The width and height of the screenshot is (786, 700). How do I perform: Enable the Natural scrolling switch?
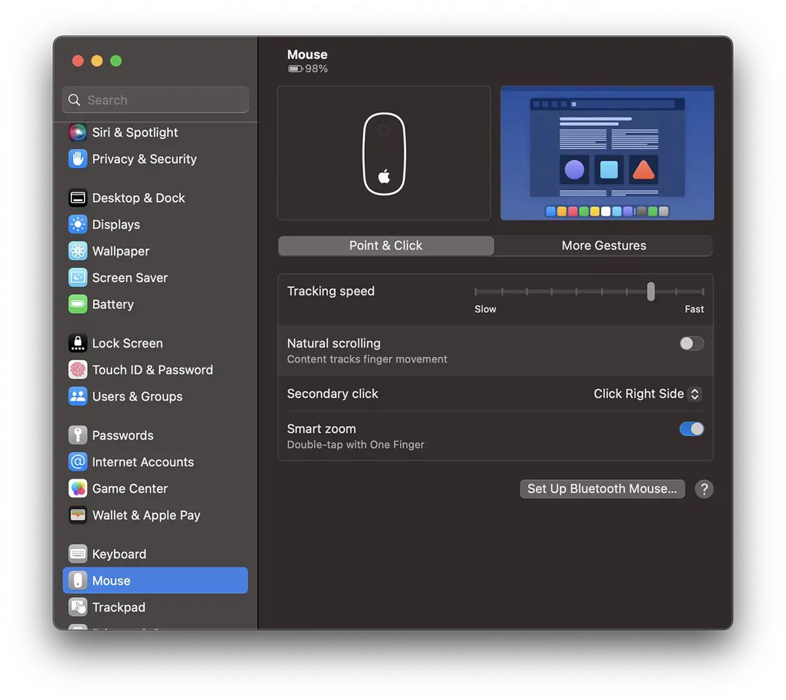691,344
